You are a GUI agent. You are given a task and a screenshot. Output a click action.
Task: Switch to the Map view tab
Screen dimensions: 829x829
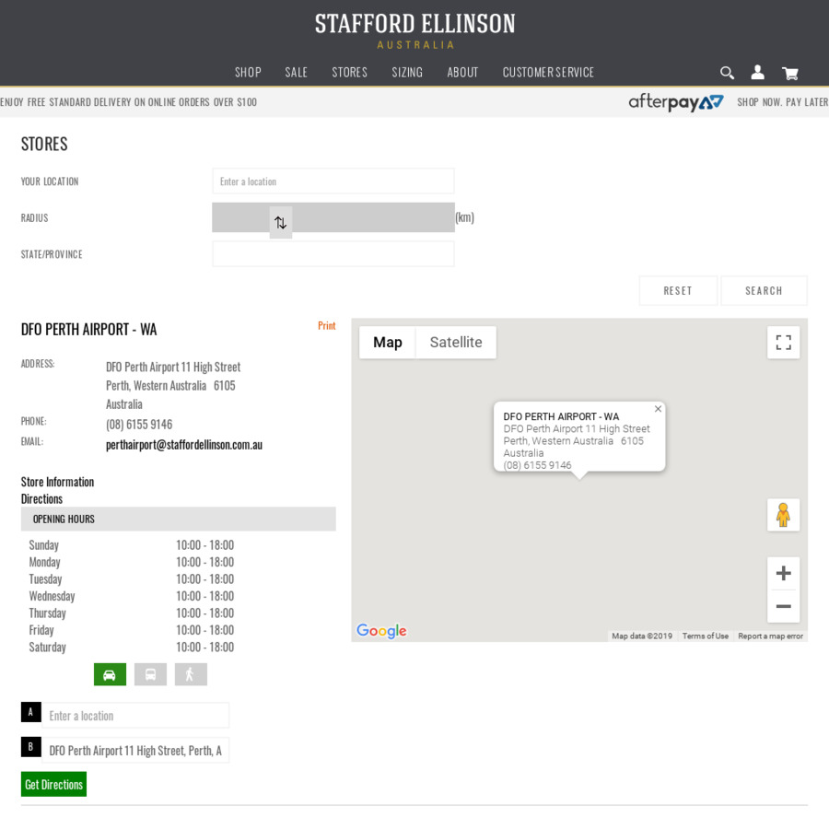tap(388, 343)
